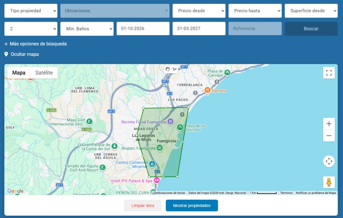Click the Buscar button

coord(311,29)
